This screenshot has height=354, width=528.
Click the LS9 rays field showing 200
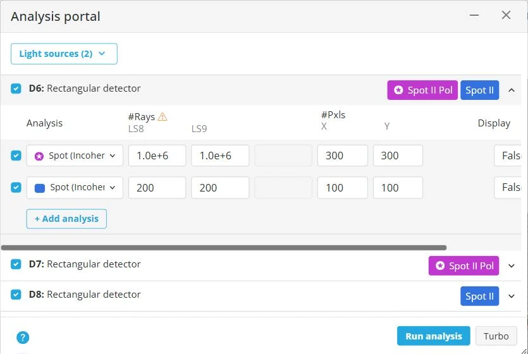pos(220,188)
